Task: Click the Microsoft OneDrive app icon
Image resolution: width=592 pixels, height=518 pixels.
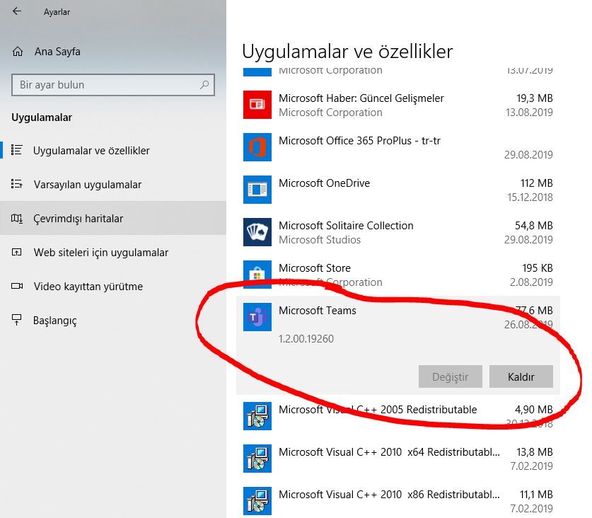Action: click(257, 189)
